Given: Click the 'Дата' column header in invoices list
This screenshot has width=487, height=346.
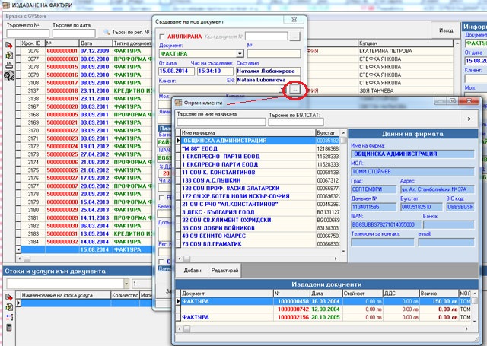Looking at the screenshot, I should (96, 43).
